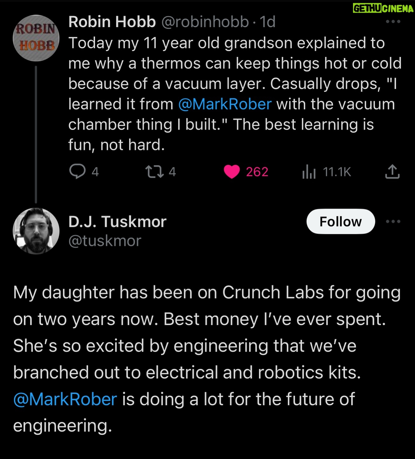The width and height of the screenshot is (415, 459).
Task: Open more options on Robin Hobb's tweet
Action: pos(393,22)
